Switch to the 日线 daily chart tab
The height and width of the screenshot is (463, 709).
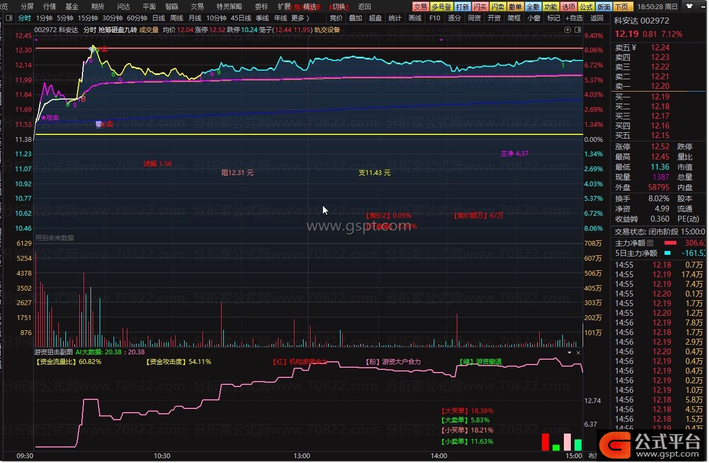[159, 18]
